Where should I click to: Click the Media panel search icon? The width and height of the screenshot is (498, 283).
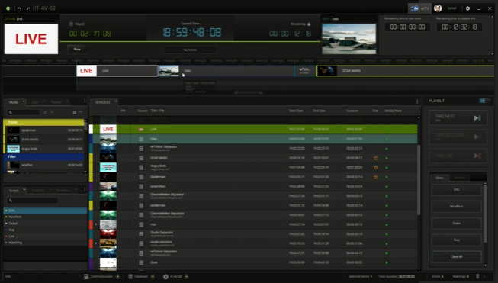coord(11,112)
